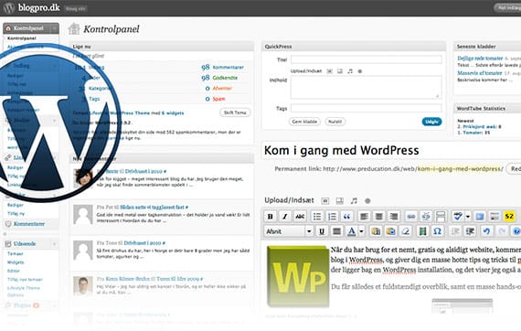Image resolution: width=521 pixels, height=331 pixels.
Task: Click the add audio note icon beside the large Upload/Indsæt
Action: click(x=355, y=201)
